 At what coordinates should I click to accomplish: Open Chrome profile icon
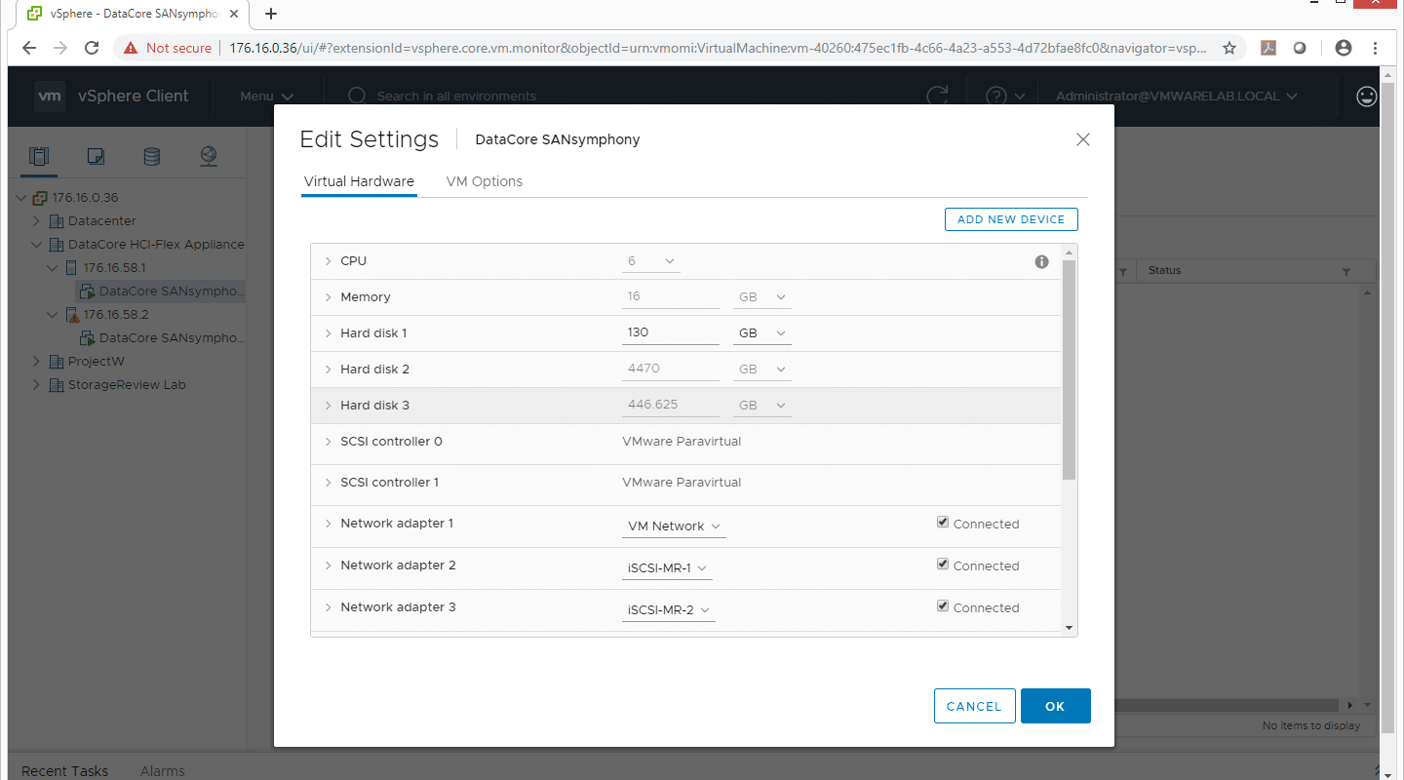1344,48
